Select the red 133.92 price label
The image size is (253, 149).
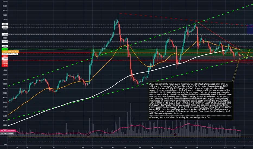[x=5, y=56]
